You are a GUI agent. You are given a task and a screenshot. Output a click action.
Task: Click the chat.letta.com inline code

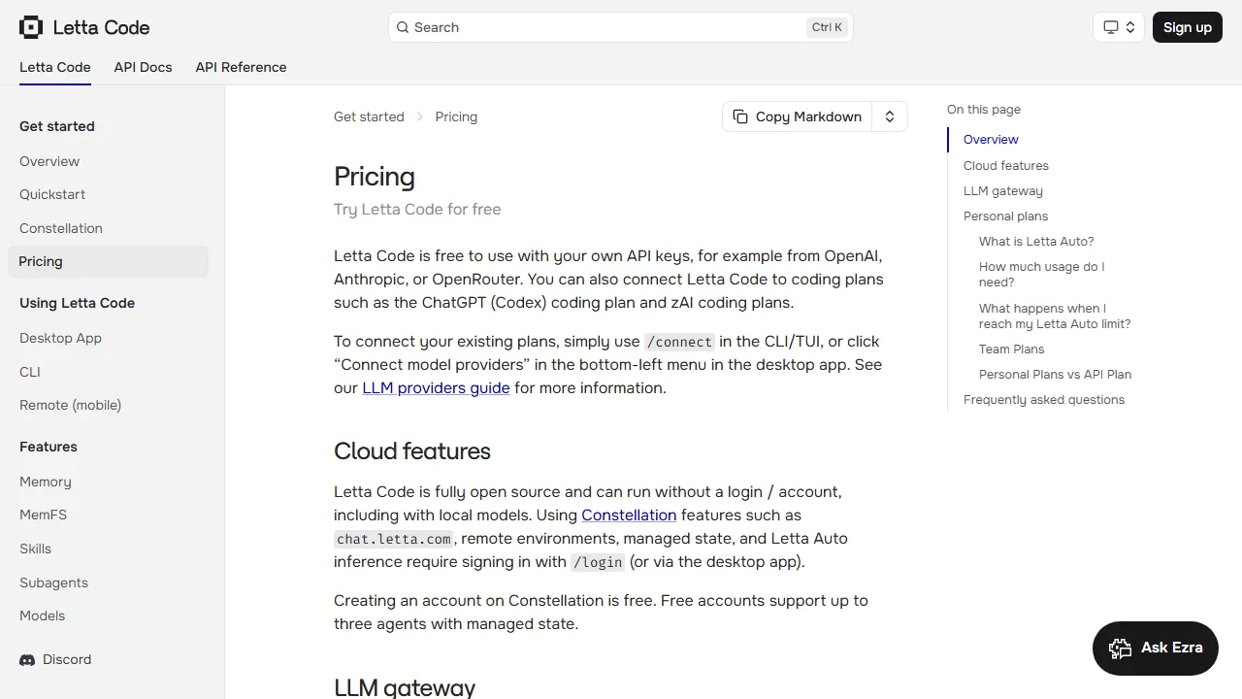pos(393,539)
